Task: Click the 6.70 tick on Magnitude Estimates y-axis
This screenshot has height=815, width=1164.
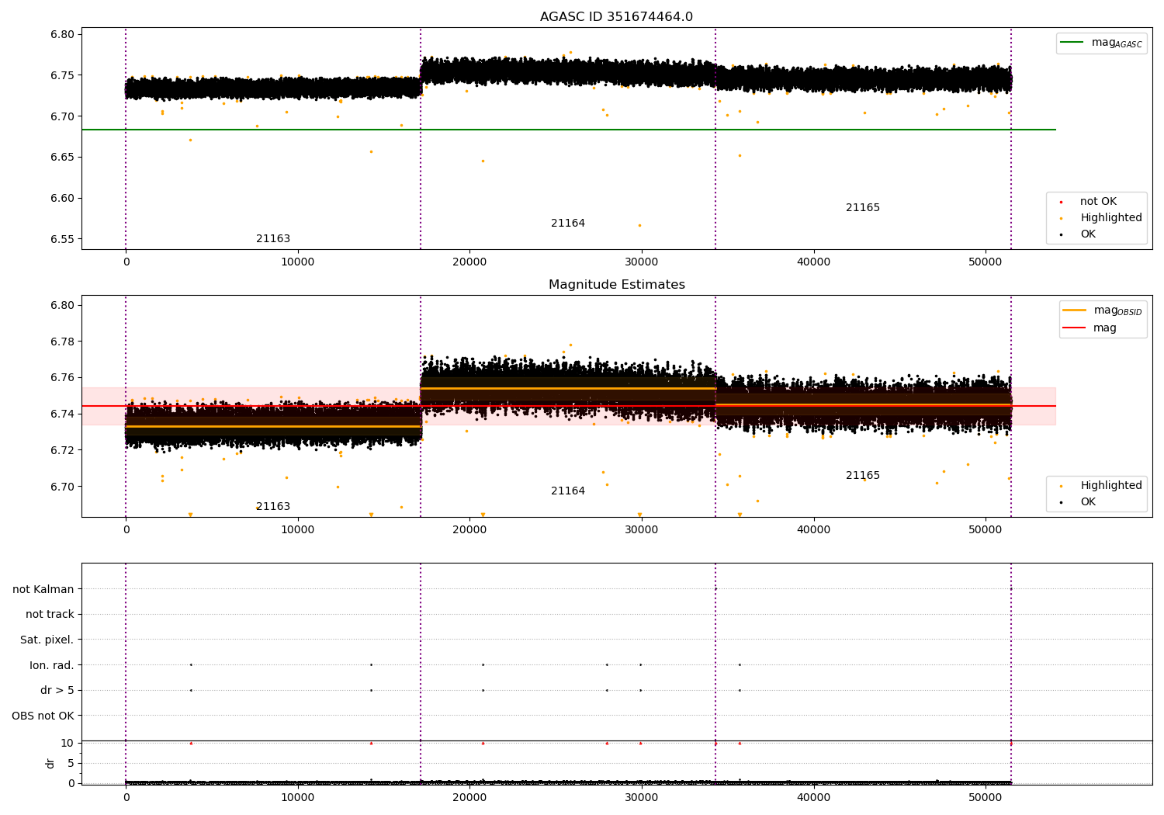Action: [61, 487]
